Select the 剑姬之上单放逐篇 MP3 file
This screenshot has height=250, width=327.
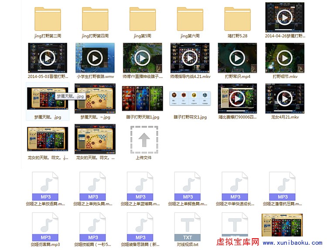pos(46,187)
